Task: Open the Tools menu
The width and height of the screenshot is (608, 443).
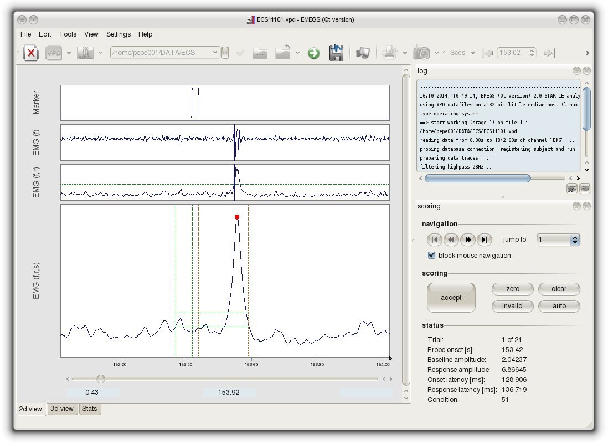Action: pos(68,34)
